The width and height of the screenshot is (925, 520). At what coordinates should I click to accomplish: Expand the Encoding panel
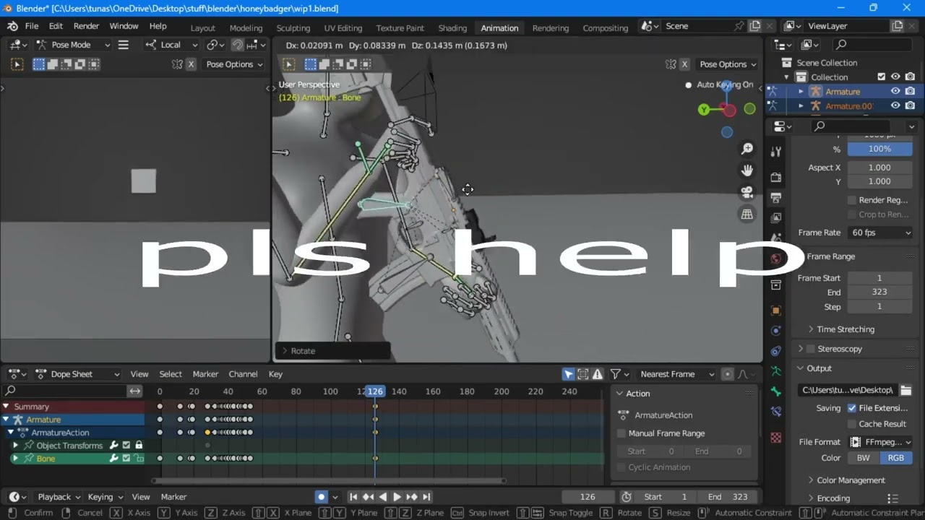828,498
